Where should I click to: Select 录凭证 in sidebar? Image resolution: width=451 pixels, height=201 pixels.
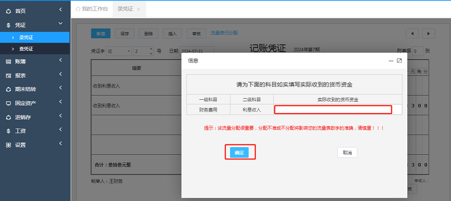[35, 37]
